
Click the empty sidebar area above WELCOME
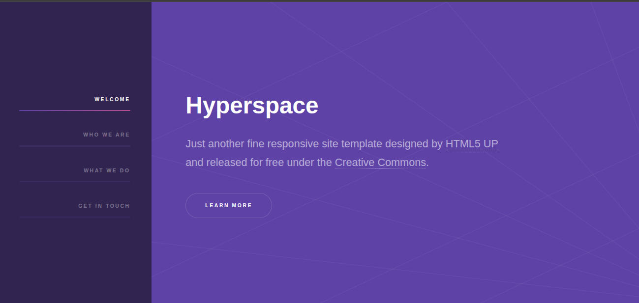[75, 49]
